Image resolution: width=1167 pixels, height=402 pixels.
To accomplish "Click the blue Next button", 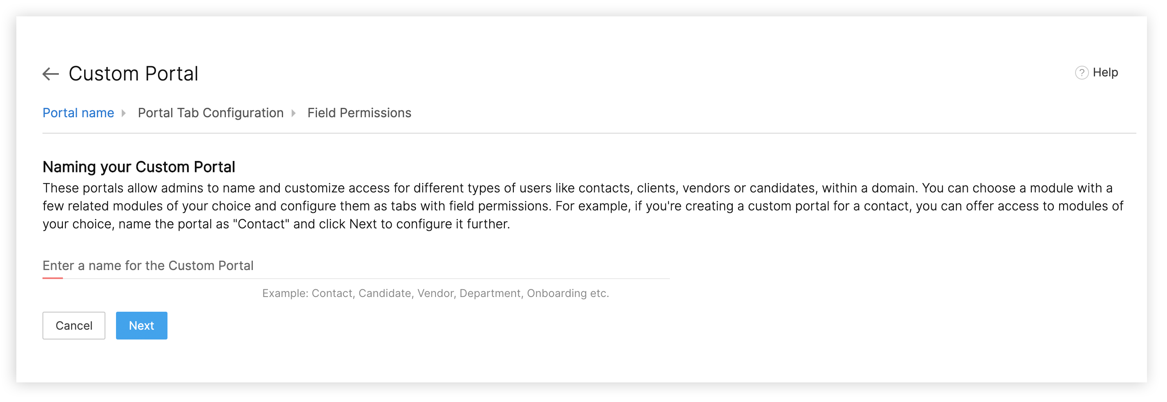I will pyautogui.click(x=141, y=326).
